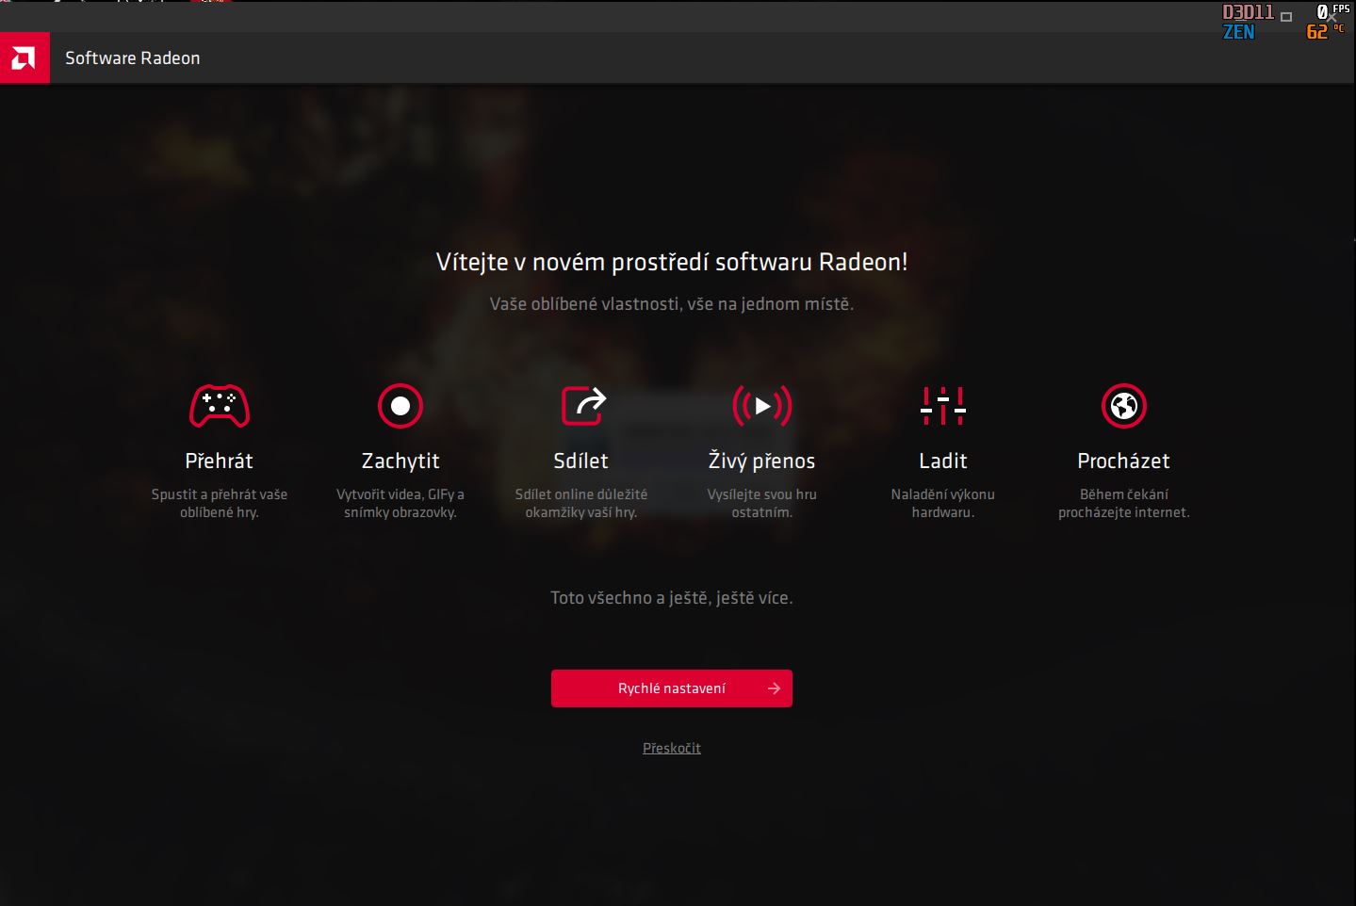Select the Ladit heading

tap(943, 461)
